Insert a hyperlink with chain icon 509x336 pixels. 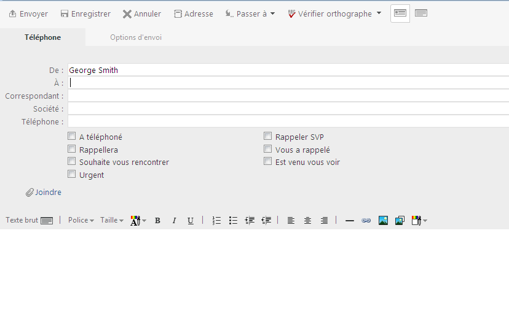coord(366,221)
